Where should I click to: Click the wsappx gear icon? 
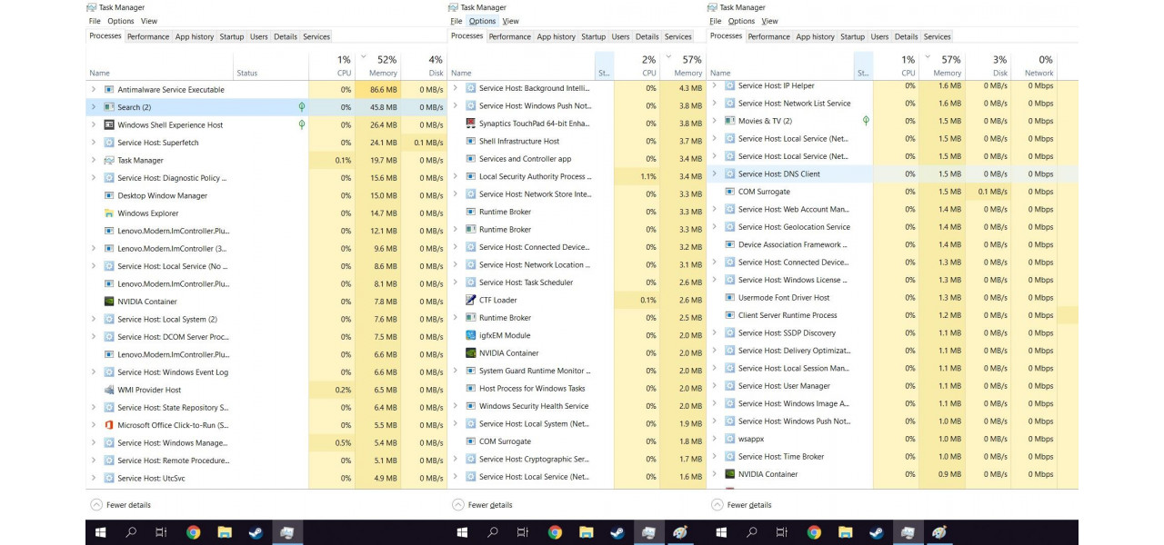point(729,439)
